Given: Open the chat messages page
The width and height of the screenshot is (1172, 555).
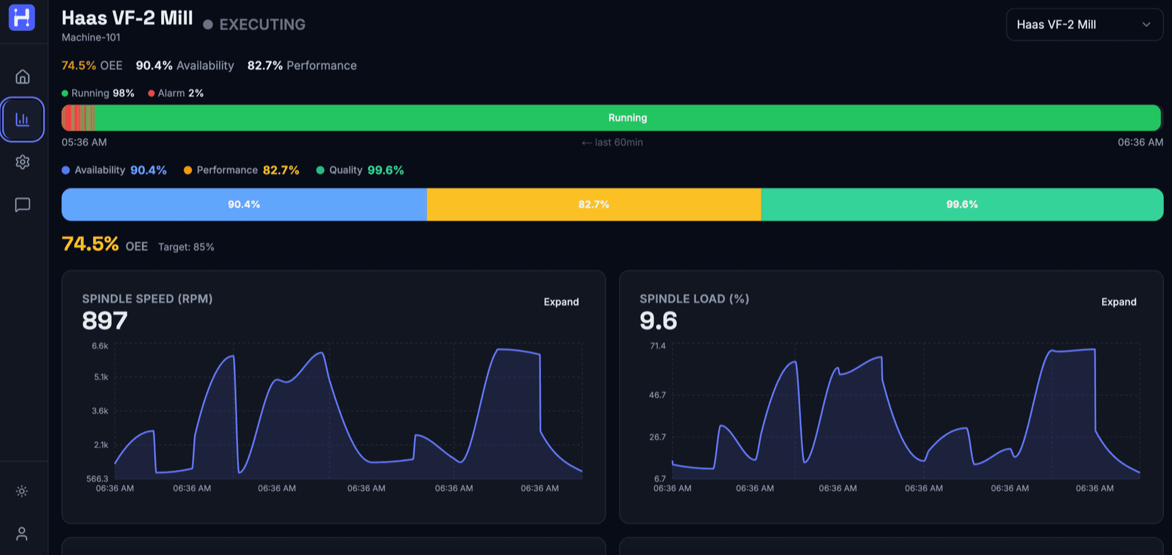Looking at the screenshot, I should 22,205.
